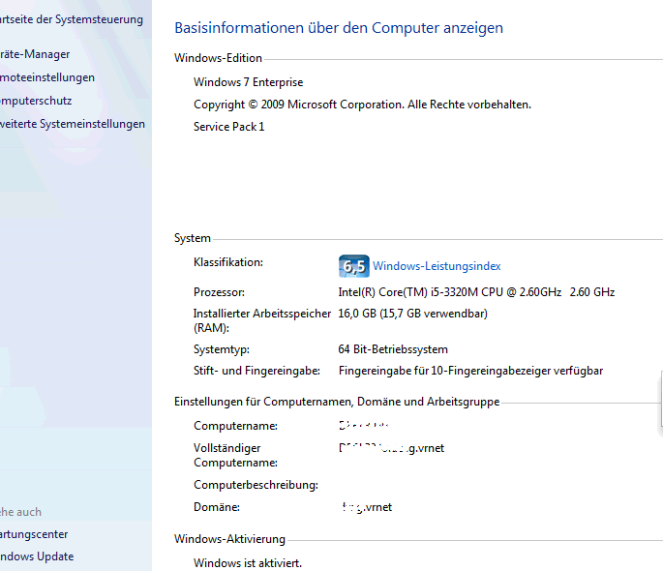Image resolution: width=663 pixels, height=571 pixels.
Task: Select Computerschutz in the sidebar
Action: (36, 101)
